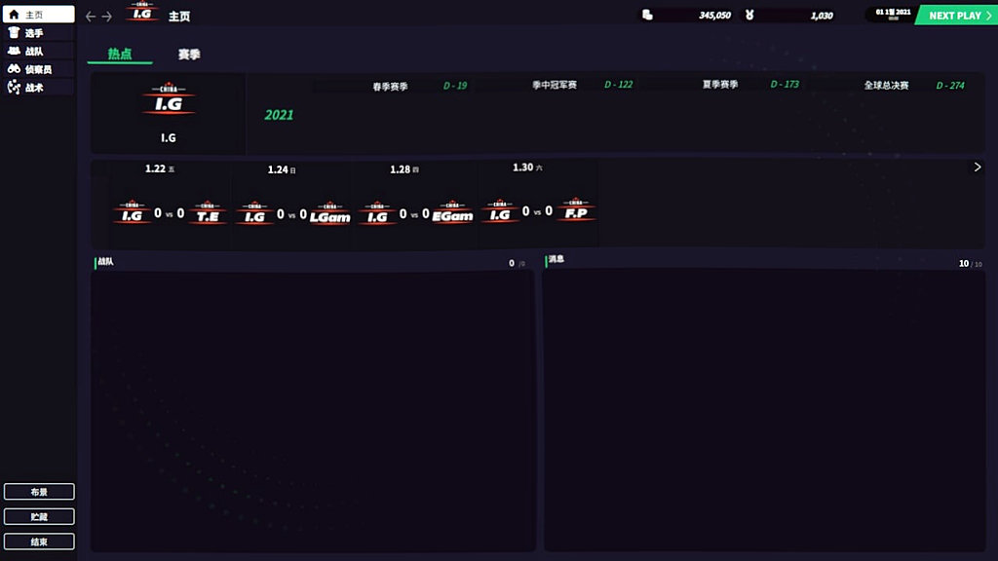Viewport: 998px width, 561px height.
Task: Click the 全球总决赛 label
Action: tap(886, 86)
